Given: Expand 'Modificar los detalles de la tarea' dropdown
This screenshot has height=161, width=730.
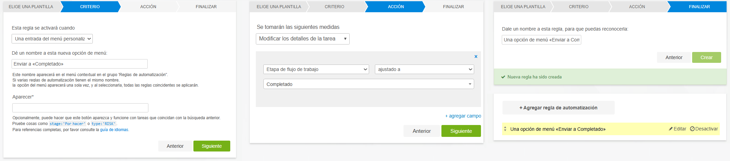Looking at the screenshot, I should [302, 39].
